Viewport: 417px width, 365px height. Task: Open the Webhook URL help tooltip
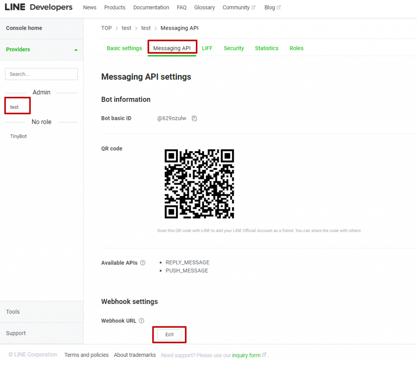click(x=141, y=321)
